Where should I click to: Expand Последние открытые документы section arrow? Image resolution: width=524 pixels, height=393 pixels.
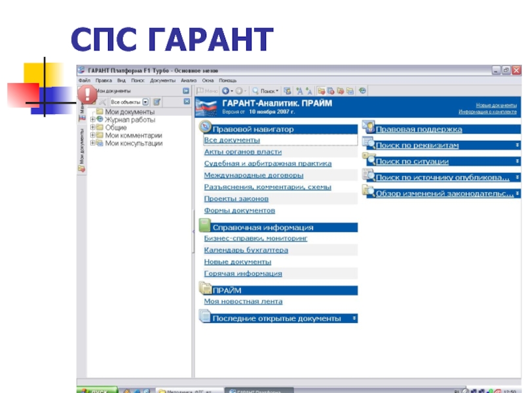(x=354, y=318)
